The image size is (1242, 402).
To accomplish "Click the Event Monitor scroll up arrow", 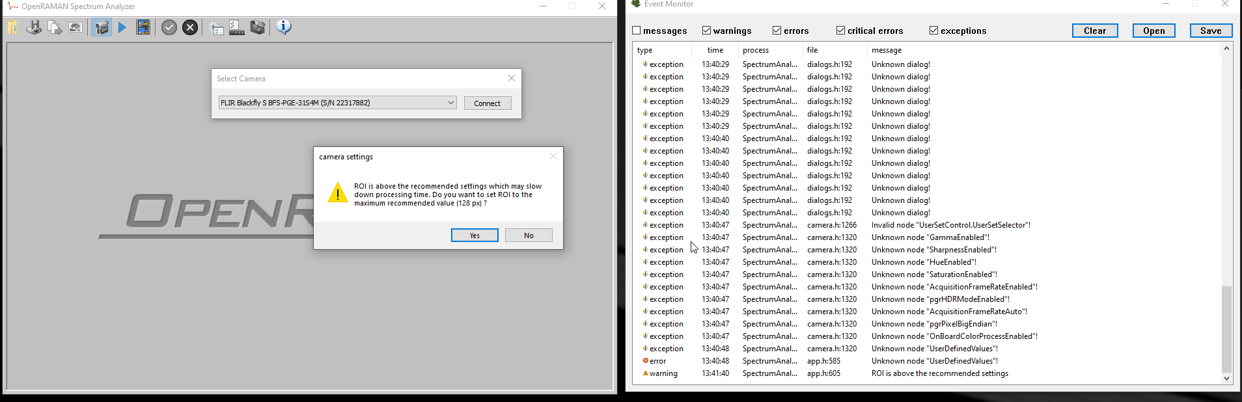I will pyautogui.click(x=1226, y=49).
